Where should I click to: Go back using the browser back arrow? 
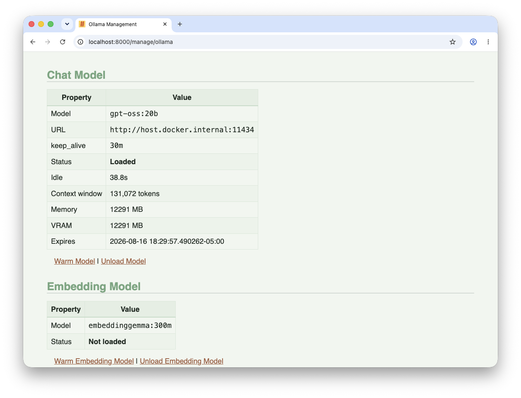tap(33, 42)
